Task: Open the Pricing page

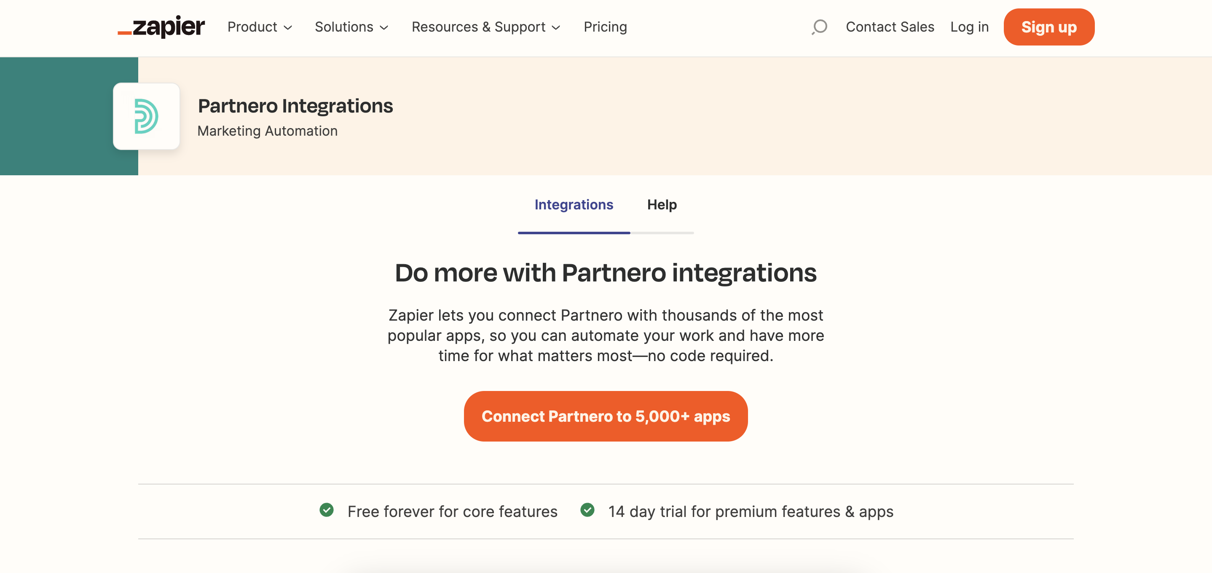Action: pos(605,27)
